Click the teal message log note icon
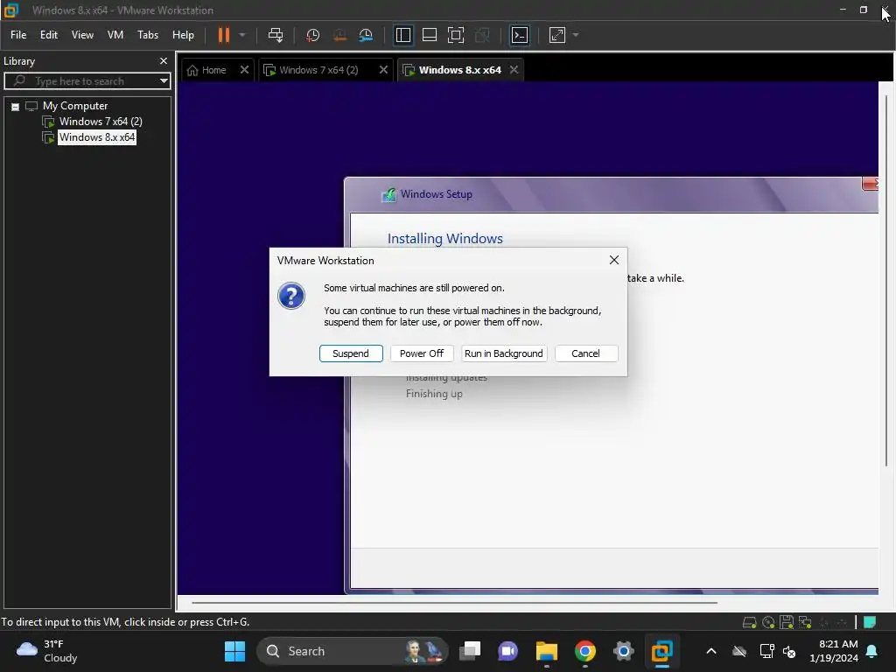This screenshot has width=896, height=672. [870, 622]
